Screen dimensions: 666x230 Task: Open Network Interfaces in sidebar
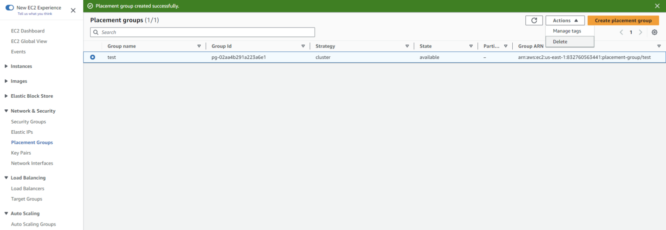32,164
